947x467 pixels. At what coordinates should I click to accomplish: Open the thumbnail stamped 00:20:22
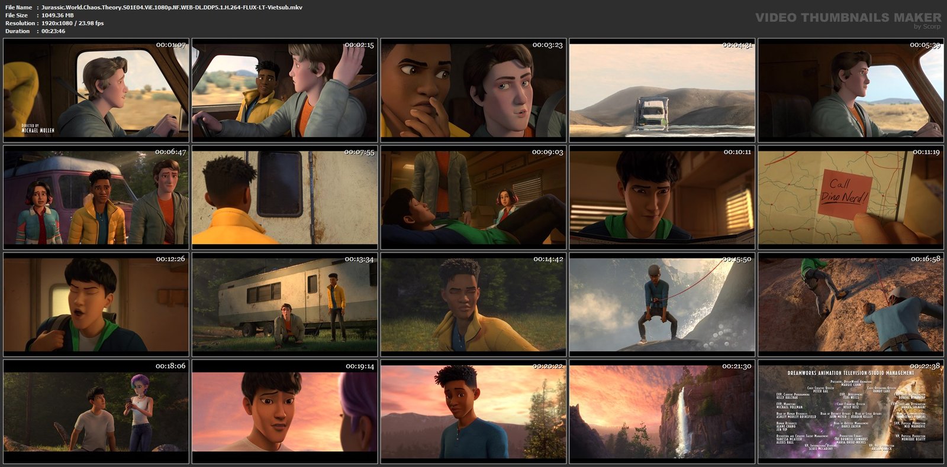(x=473, y=411)
